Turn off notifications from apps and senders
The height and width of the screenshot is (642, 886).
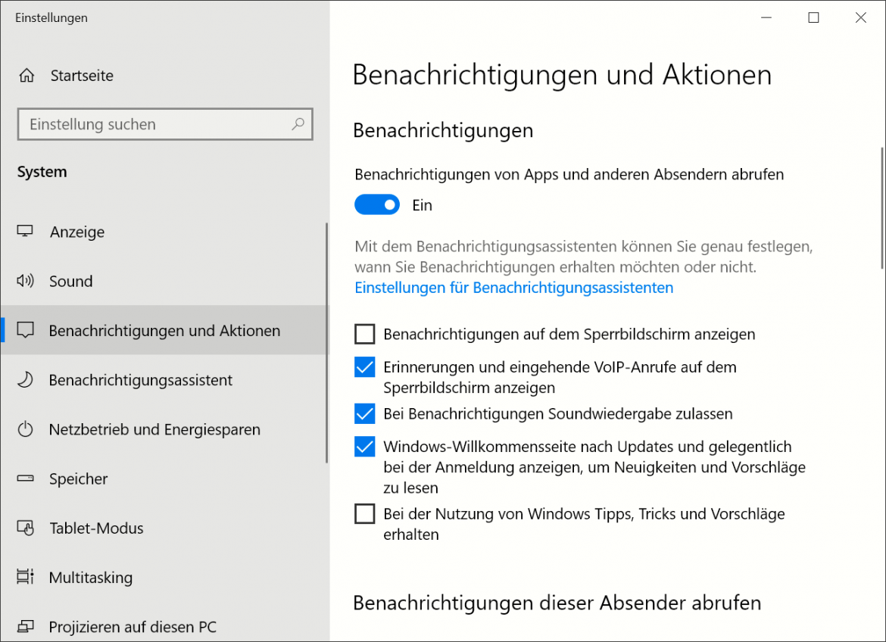[376, 204]
